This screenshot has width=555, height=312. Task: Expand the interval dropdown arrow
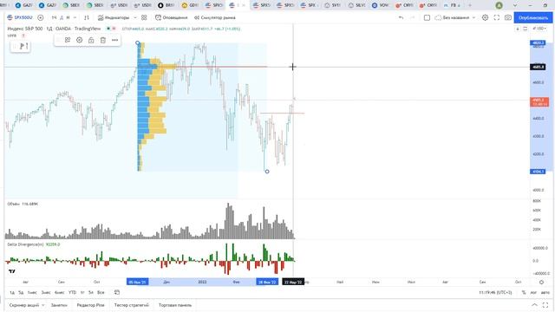click(x=75, y=17)
